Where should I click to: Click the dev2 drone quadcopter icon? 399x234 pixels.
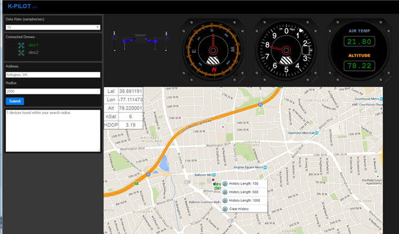[x=21, y=53]
